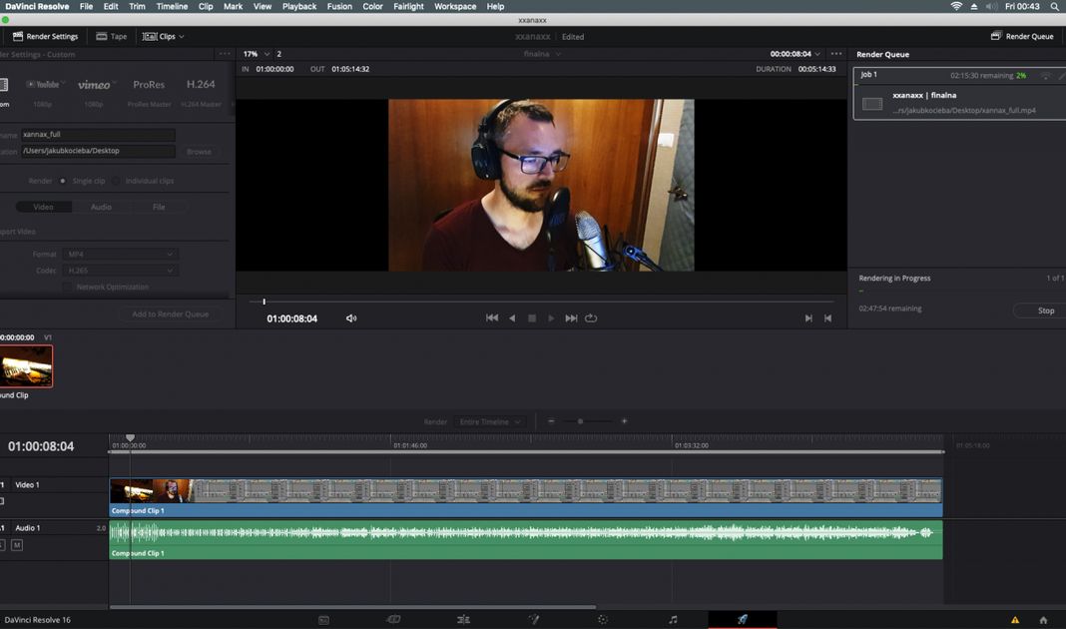Open the Fairlight page music note icon
1066x629 pixels.
pyautogui.click(x=673, y=620)
